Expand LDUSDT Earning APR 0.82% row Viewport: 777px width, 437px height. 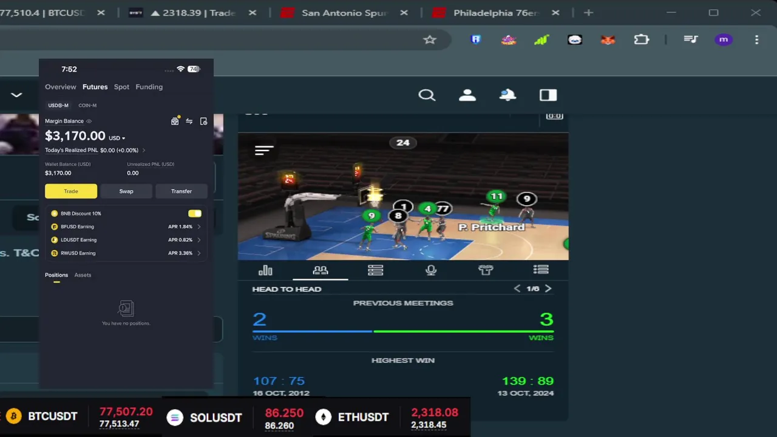click(x=126, y=240)
